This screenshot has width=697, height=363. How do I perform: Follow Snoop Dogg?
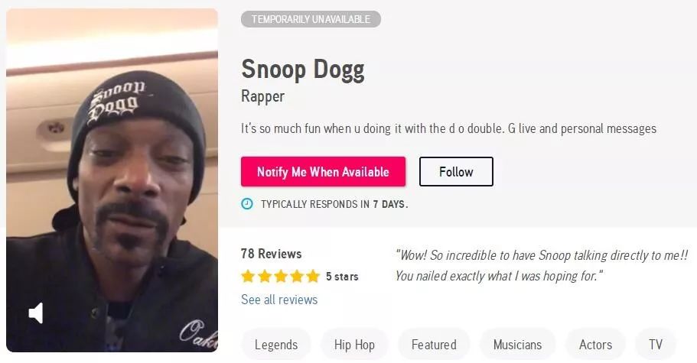pyautogui.click(x=456, y=171)
